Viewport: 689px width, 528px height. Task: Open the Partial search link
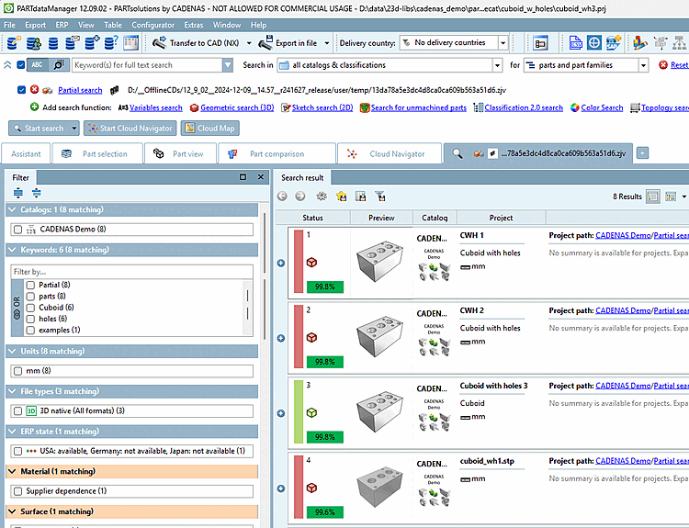click(80, 90)
